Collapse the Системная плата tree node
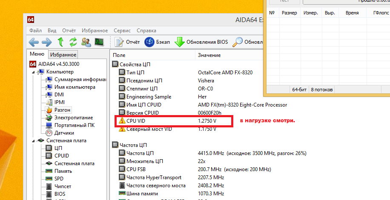The image size is (390, 200). pyautogui.click(x=34, y=141)
